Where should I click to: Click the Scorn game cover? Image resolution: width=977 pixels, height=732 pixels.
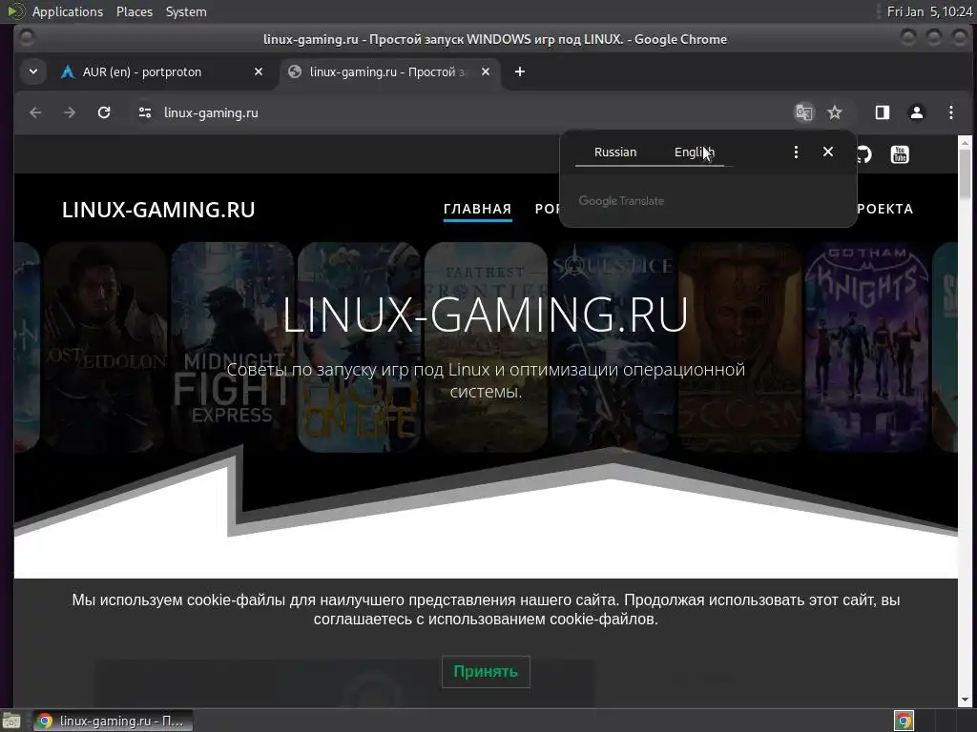coord(739,347)
